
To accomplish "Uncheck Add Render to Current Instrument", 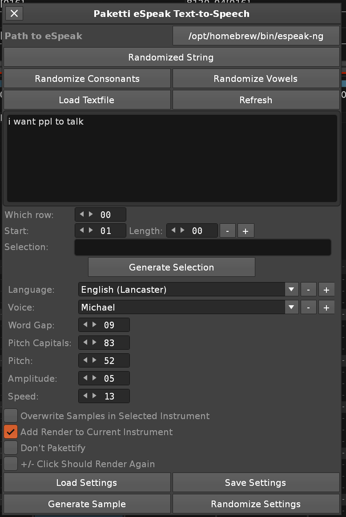I will coord(11,432).
